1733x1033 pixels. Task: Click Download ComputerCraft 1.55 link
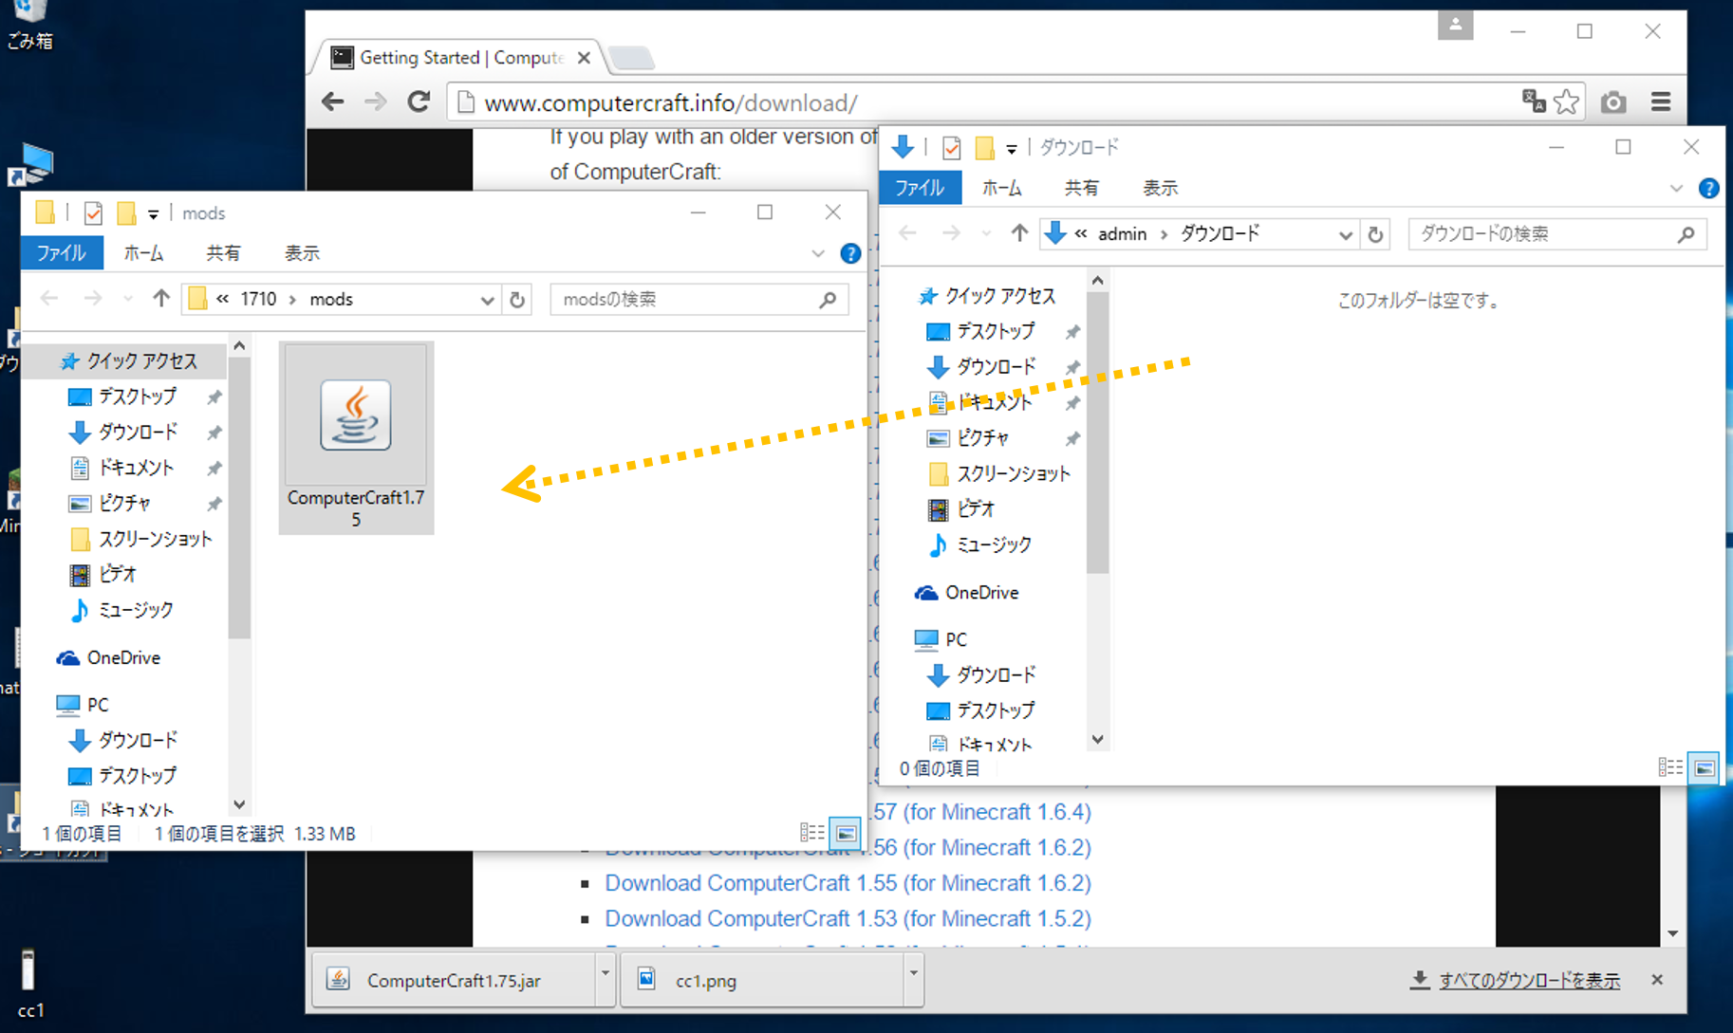coord(848,883)
